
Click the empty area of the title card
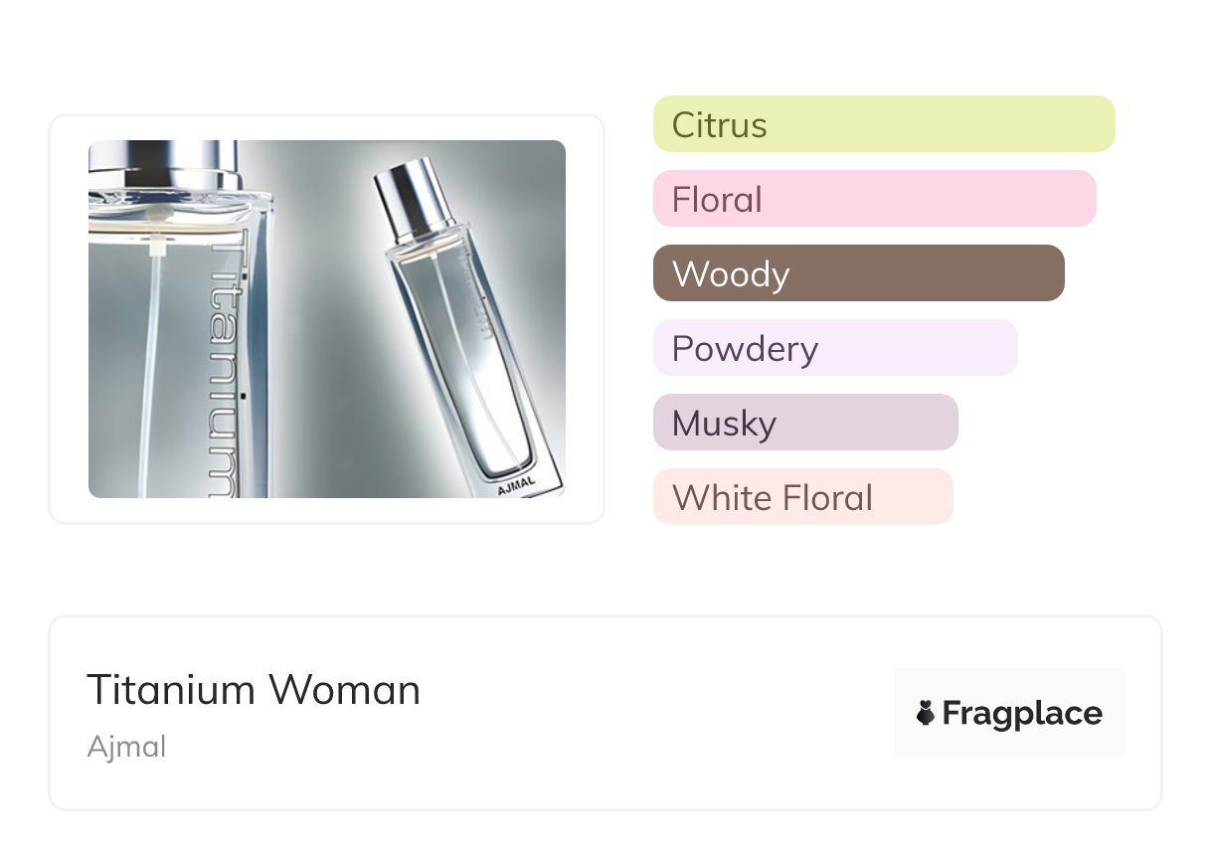click(646, 716)
